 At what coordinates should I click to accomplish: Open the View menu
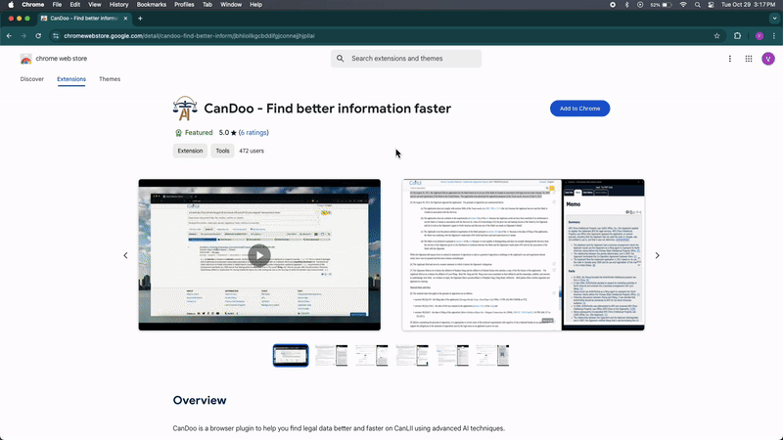tap(94, 5)
